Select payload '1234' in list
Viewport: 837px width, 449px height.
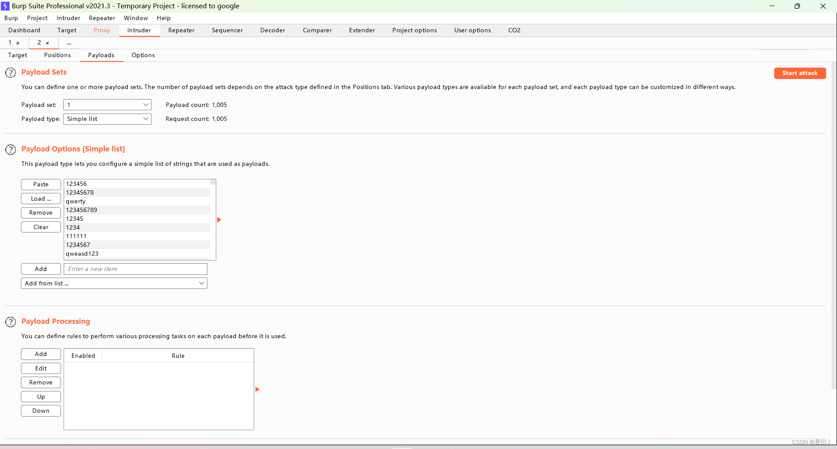coord(137,227)
